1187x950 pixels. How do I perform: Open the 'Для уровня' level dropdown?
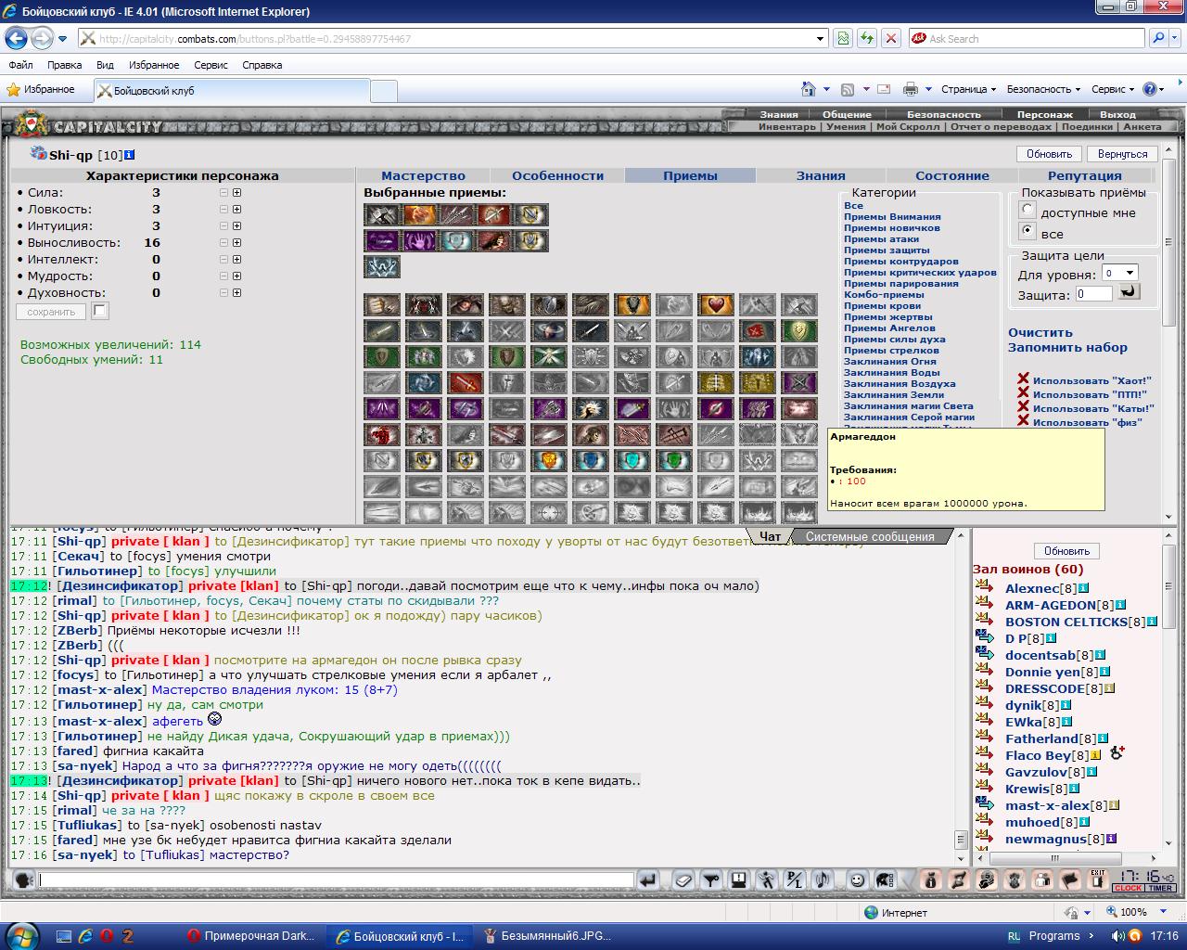[x=1119, y=273]
